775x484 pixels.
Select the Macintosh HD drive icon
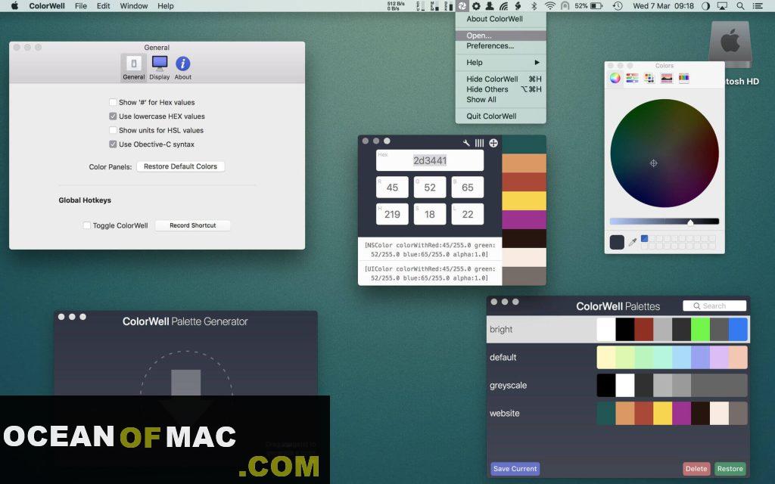[730, 45]
